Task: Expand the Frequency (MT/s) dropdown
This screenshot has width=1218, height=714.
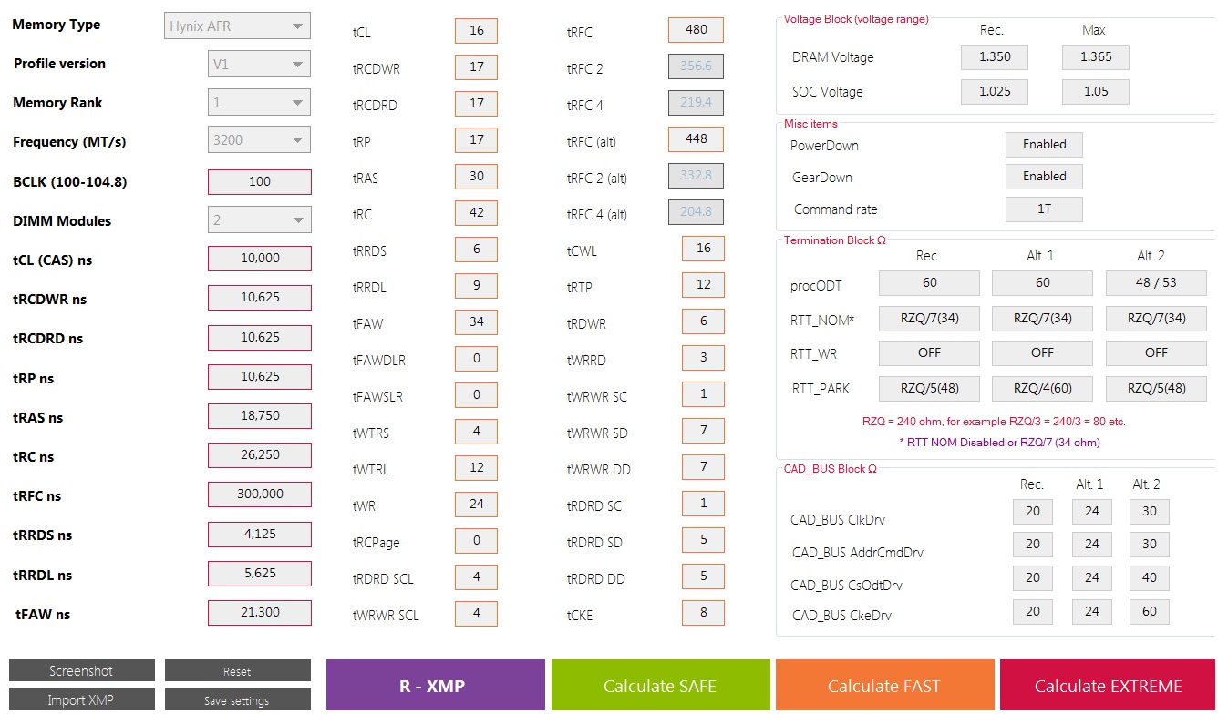Action: 259,141
